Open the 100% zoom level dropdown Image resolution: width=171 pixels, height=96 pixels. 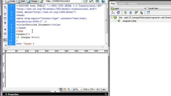(77, 89)
